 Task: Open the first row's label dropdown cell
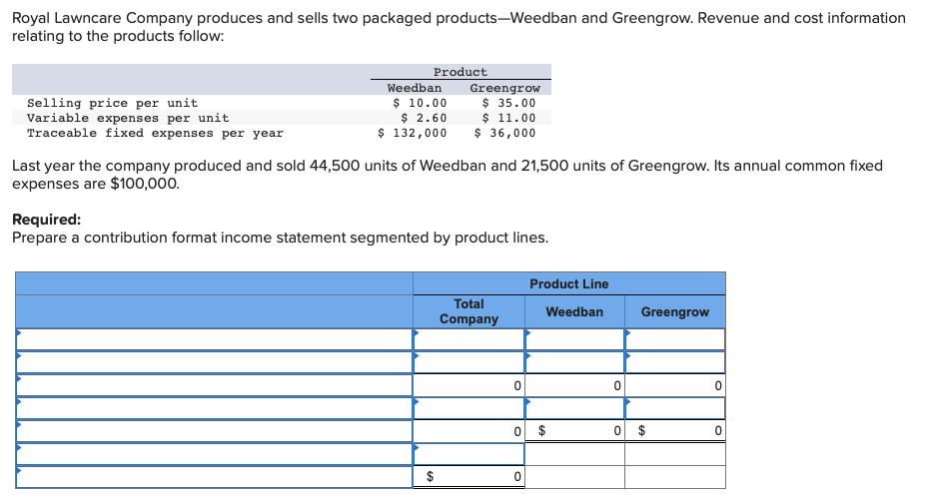click(x=215, y=339)
